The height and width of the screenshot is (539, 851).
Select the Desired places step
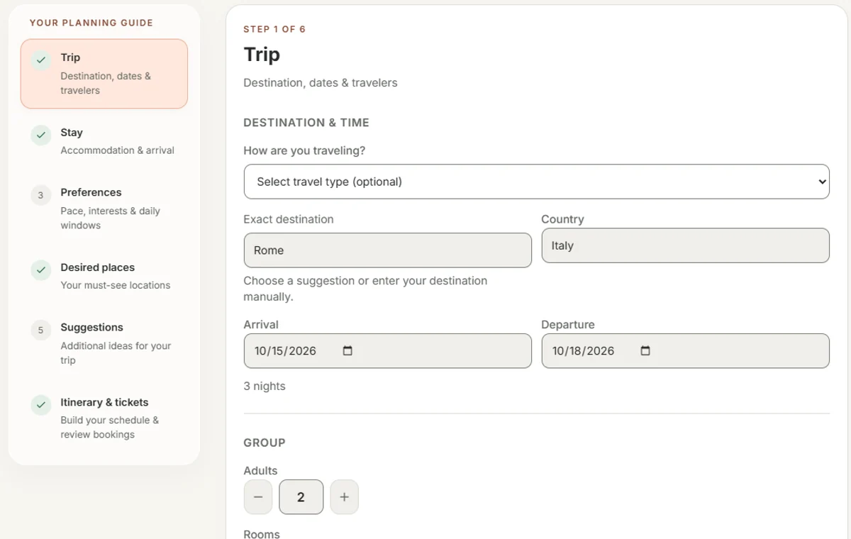point(104,275)
